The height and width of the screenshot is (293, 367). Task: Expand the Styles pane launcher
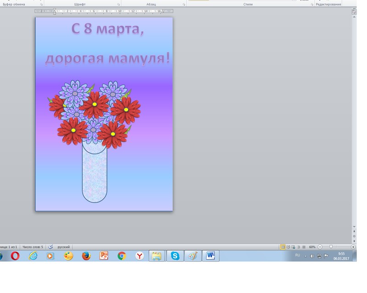(x=312, y=5)
